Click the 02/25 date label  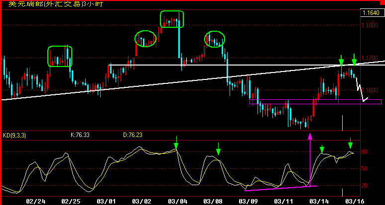(71, 201)
